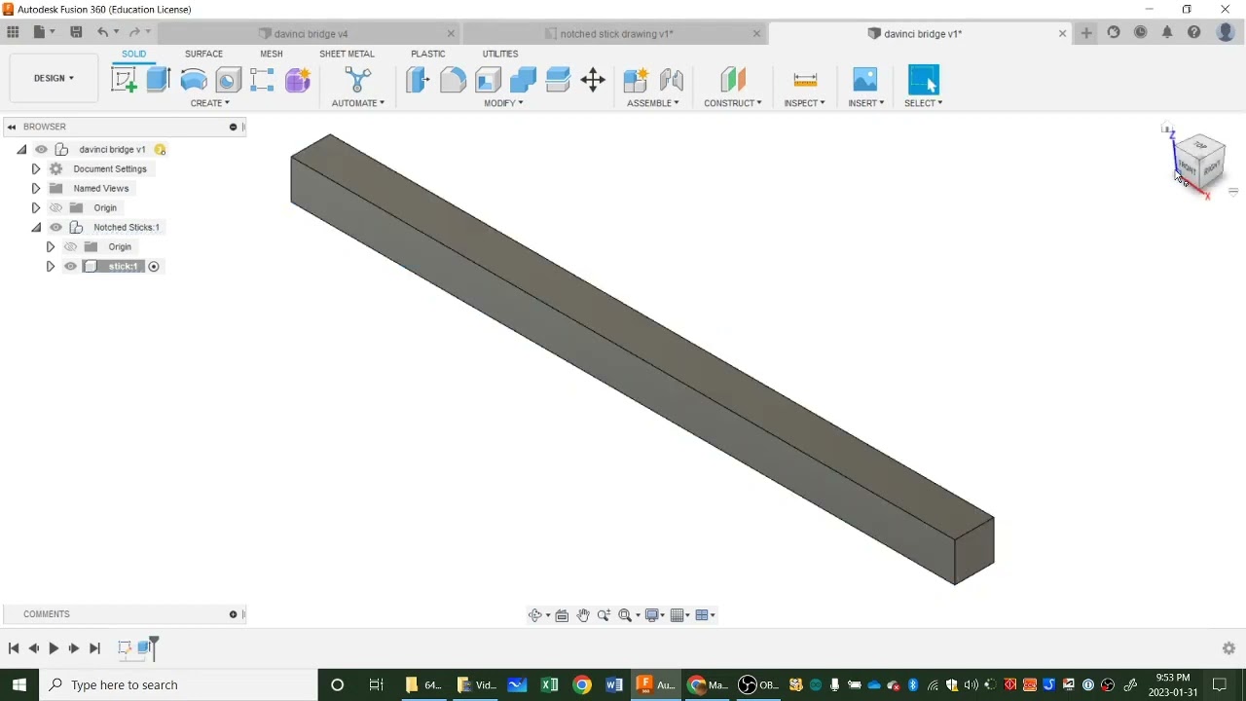
Task: Open the data panel grid icon
Action: (13, 32)
